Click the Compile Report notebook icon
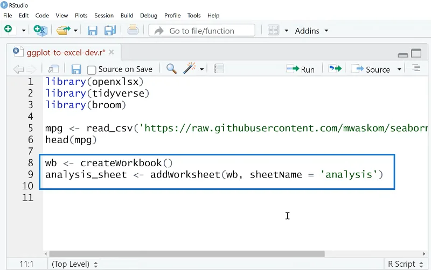 [219, 69]
